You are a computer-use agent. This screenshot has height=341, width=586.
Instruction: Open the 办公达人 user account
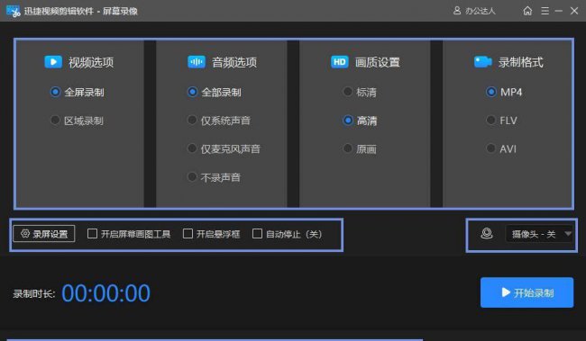click(x=474, y=11)
